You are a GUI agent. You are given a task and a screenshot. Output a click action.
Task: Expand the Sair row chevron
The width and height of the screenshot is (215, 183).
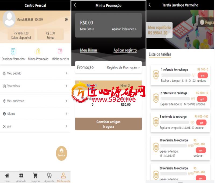[66, 126]
